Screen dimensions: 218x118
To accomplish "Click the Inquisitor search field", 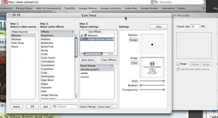I will [x=179, y=2].
